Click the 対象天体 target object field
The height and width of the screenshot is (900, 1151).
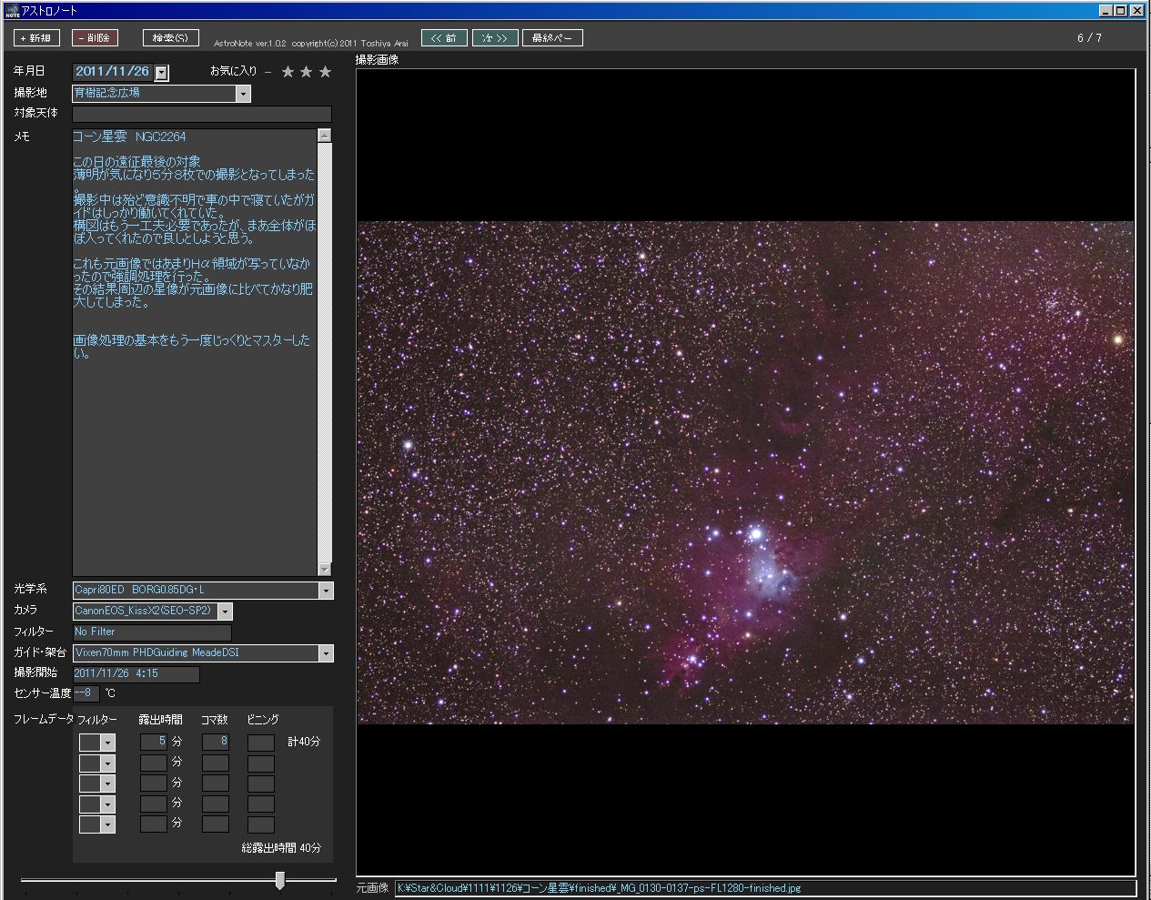(x=202, y=115)
